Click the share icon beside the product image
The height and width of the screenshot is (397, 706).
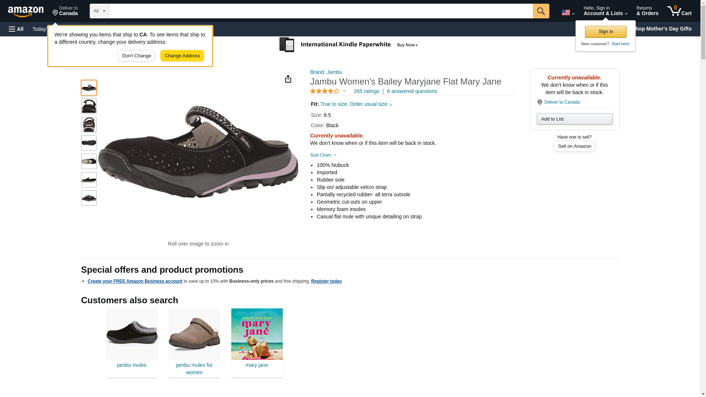pyautogui.click(x=288, y=79)
